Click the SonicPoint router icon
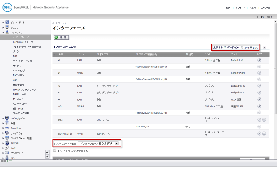This screenshot has width=278, height=175. tap(7, 128)
